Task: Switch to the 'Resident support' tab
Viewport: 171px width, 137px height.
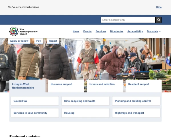Action: [x=144, y=86]
